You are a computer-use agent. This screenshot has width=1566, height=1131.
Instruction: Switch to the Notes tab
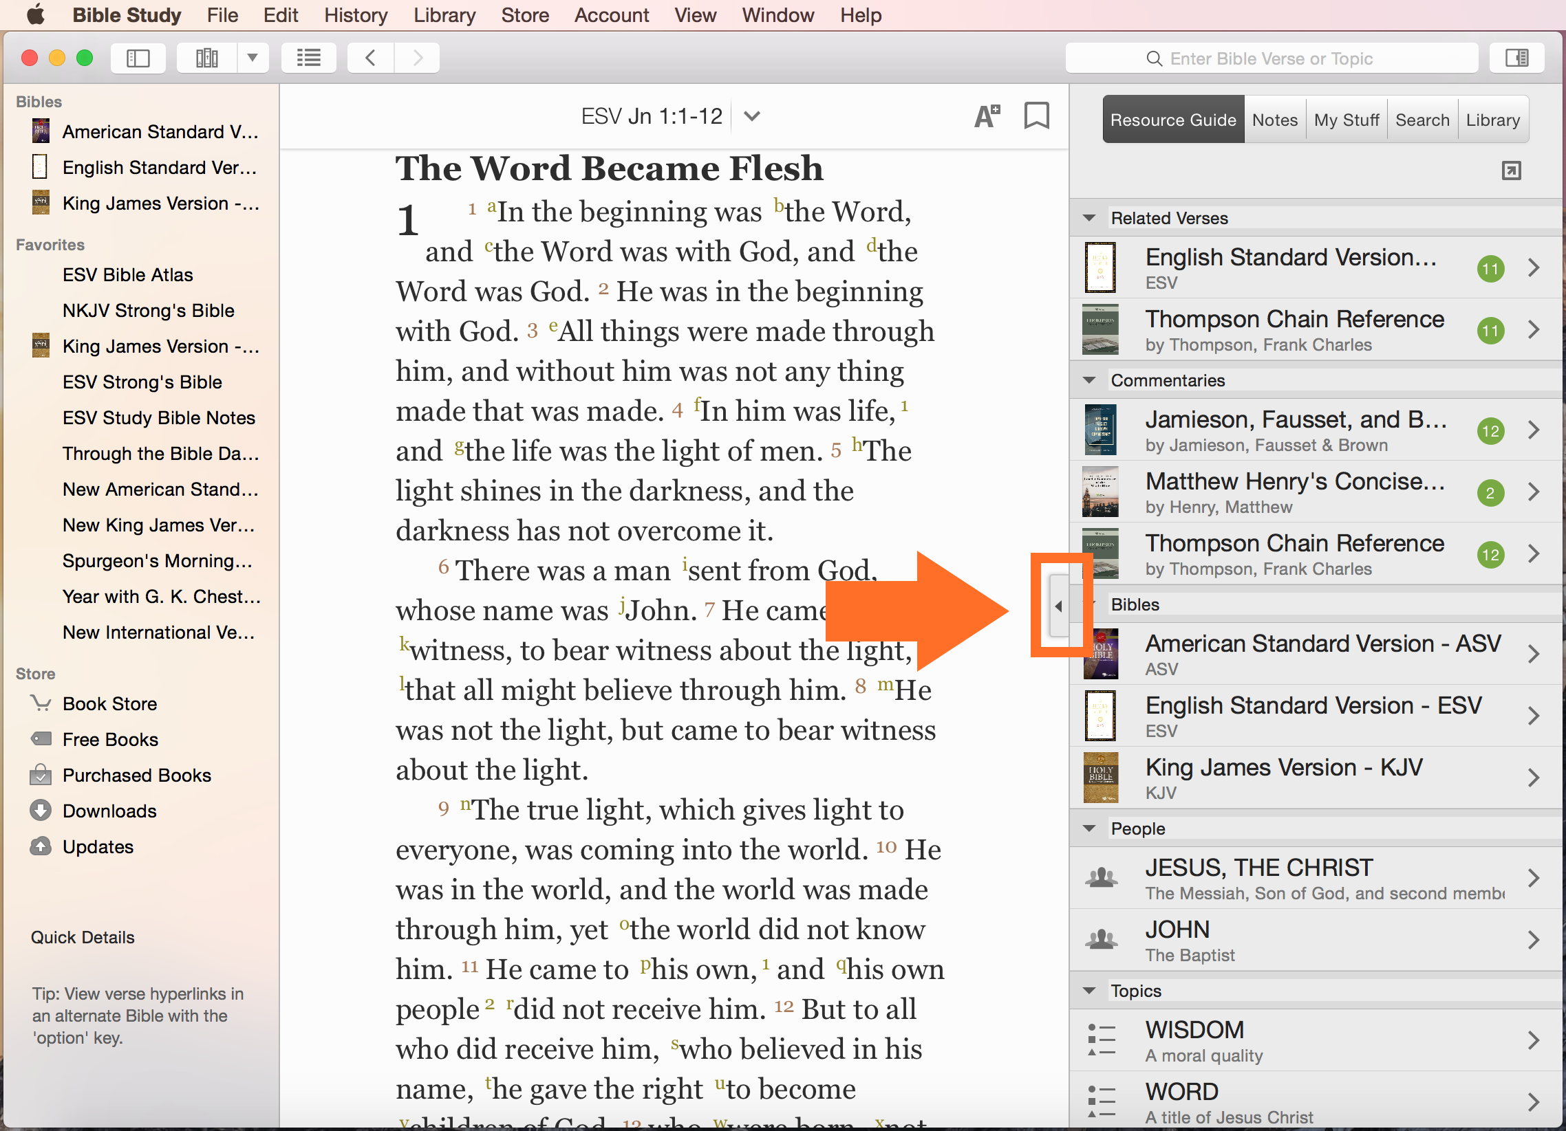tap(1274, 120)
